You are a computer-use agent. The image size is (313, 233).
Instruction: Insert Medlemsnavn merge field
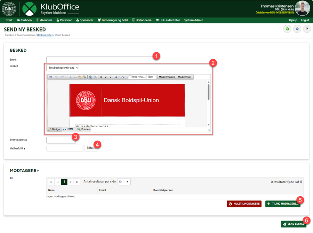167,77
